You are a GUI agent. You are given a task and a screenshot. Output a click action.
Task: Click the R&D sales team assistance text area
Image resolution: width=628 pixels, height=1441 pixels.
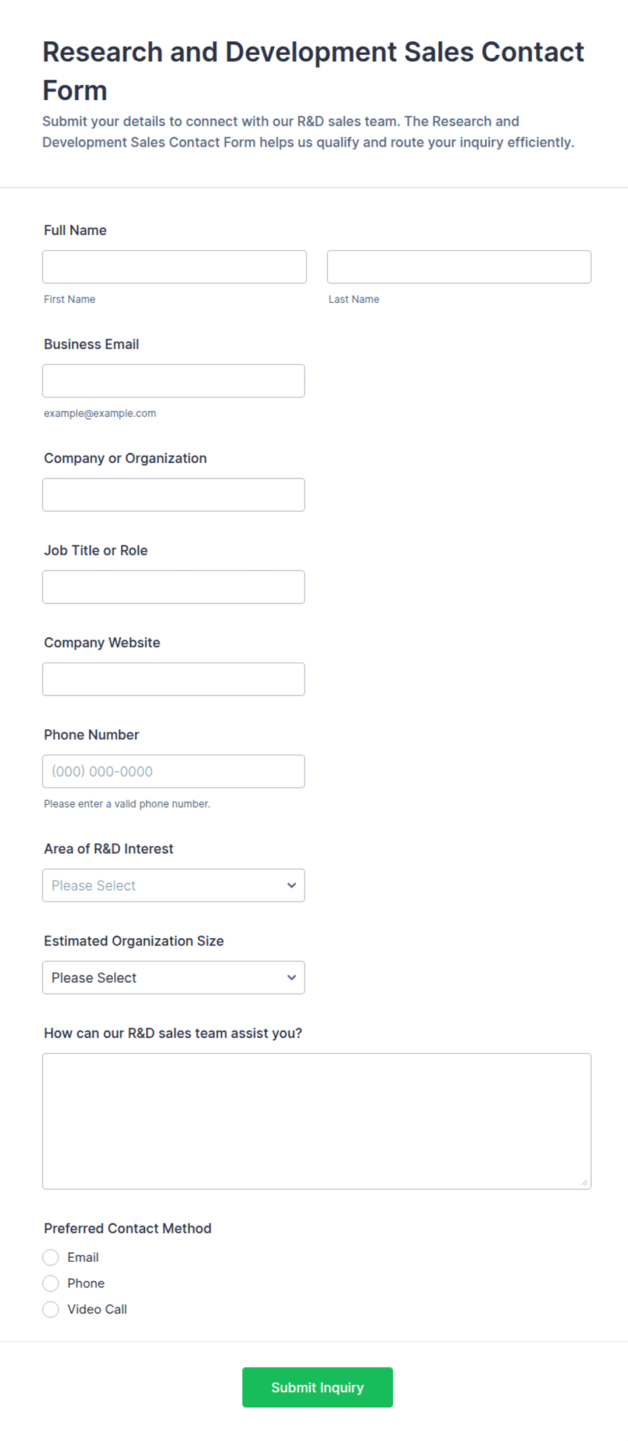(317, 1121)
